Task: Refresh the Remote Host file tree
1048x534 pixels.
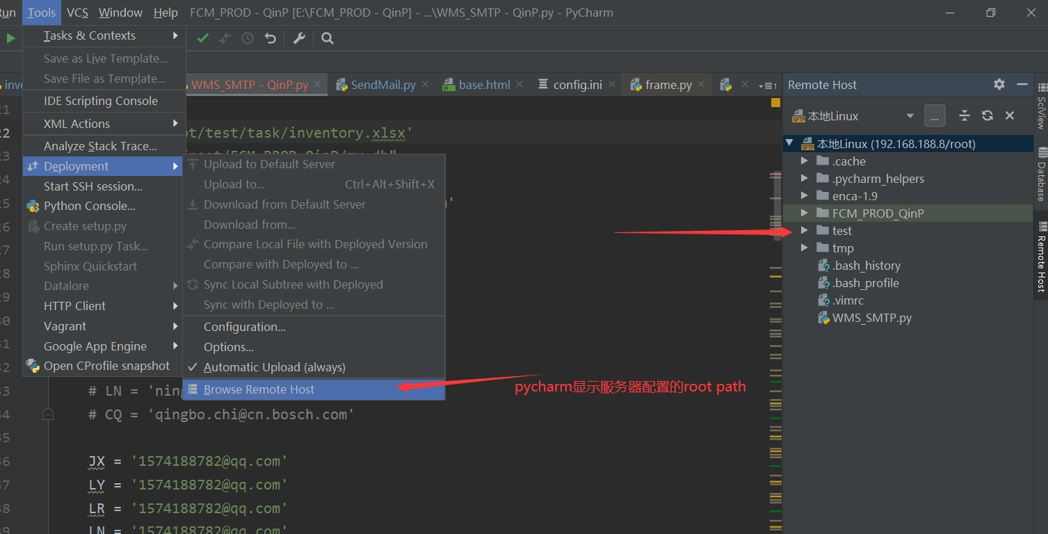Action: (987, 115)
